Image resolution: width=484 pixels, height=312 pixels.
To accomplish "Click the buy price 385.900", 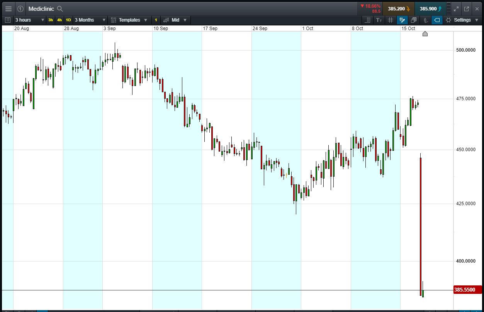I will pos(430,8).
